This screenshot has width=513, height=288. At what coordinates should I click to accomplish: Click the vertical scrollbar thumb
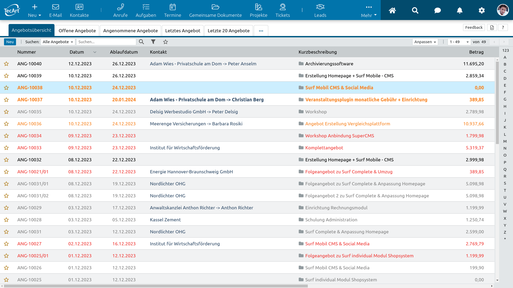point(497,103)
